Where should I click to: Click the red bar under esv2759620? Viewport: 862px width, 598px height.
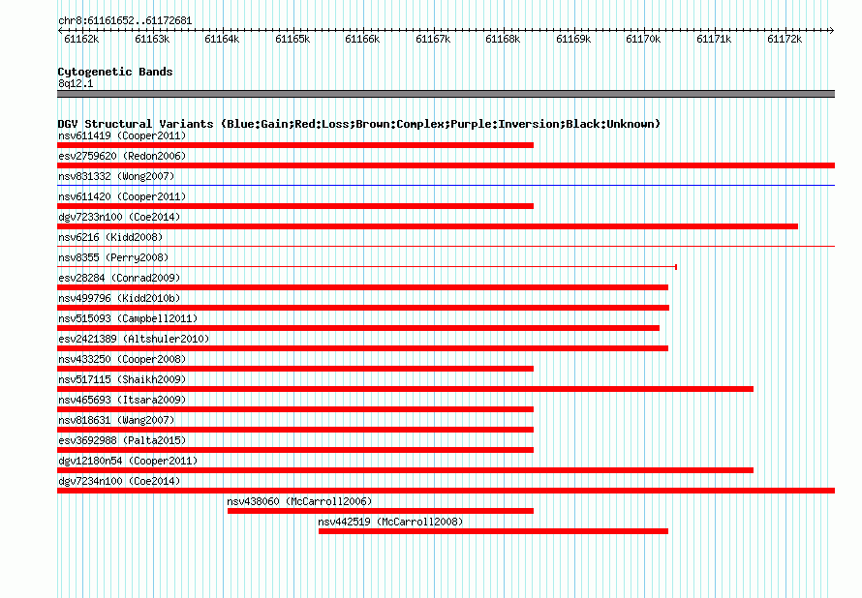point(446,165)
